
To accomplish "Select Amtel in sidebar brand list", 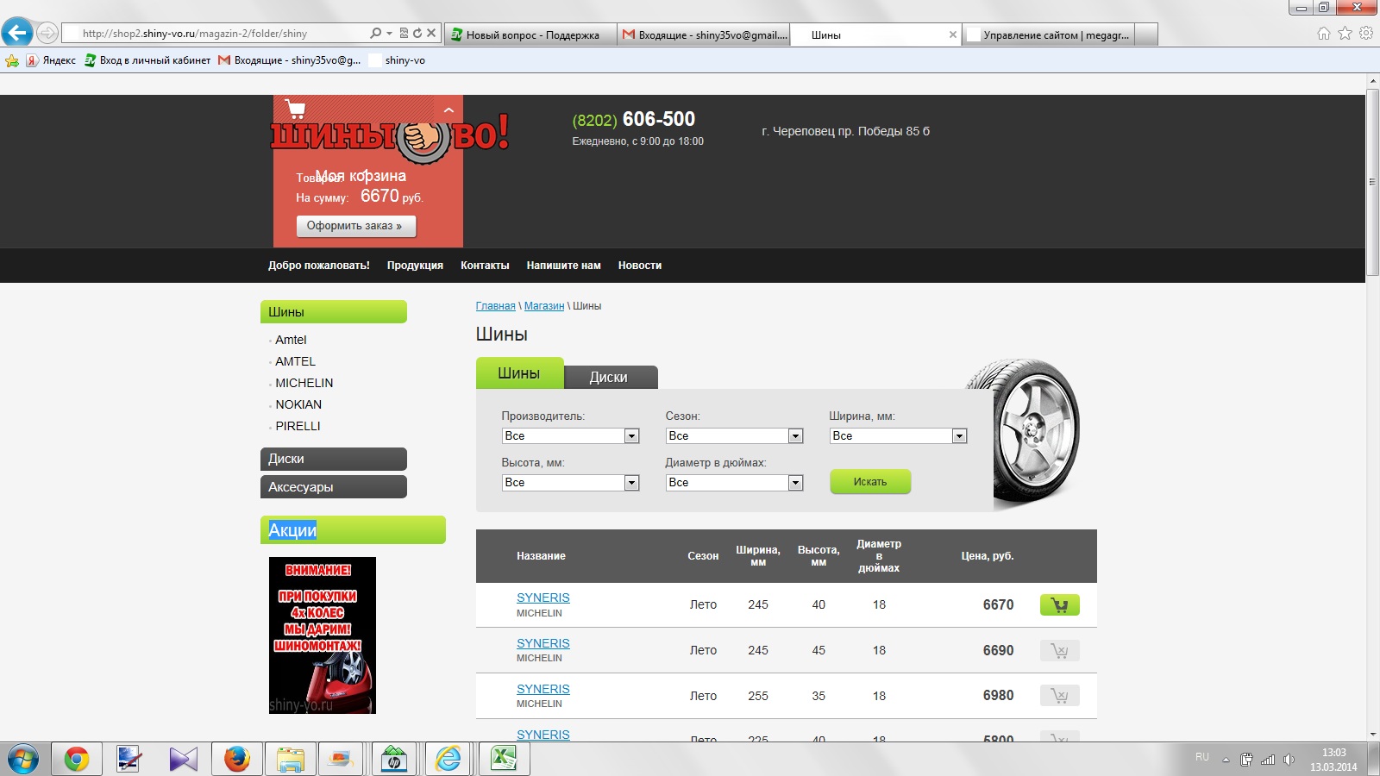I will (x=291, y=340).
